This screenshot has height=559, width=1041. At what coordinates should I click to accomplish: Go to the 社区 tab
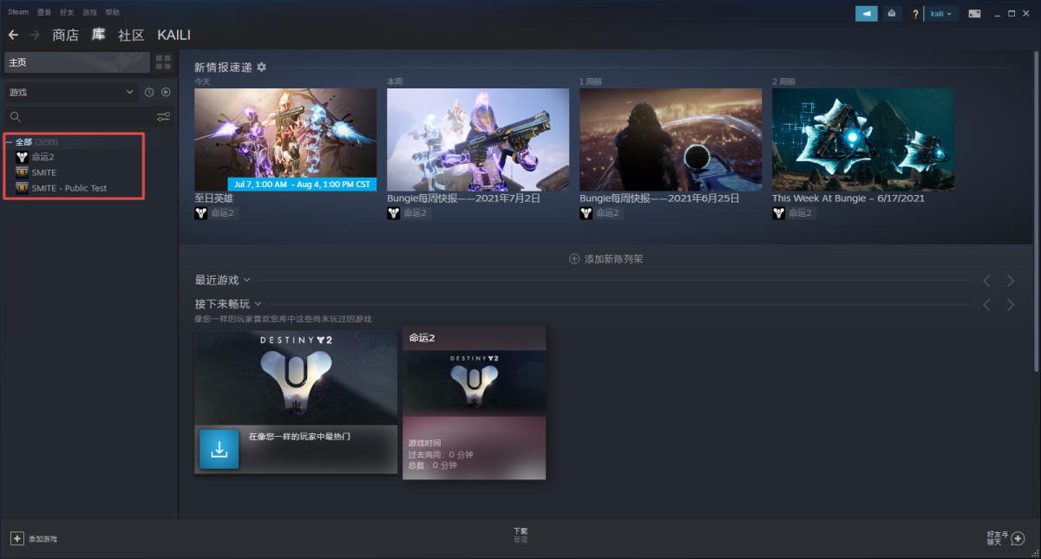[x=131, y=35]
